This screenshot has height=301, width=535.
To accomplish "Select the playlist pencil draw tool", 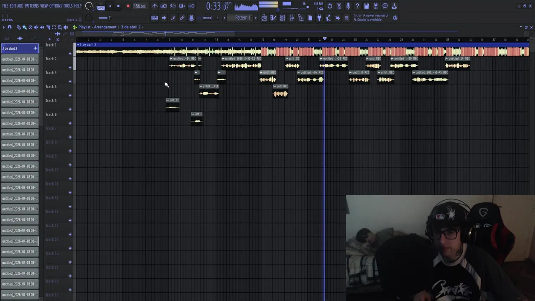I will coord(19,27).
